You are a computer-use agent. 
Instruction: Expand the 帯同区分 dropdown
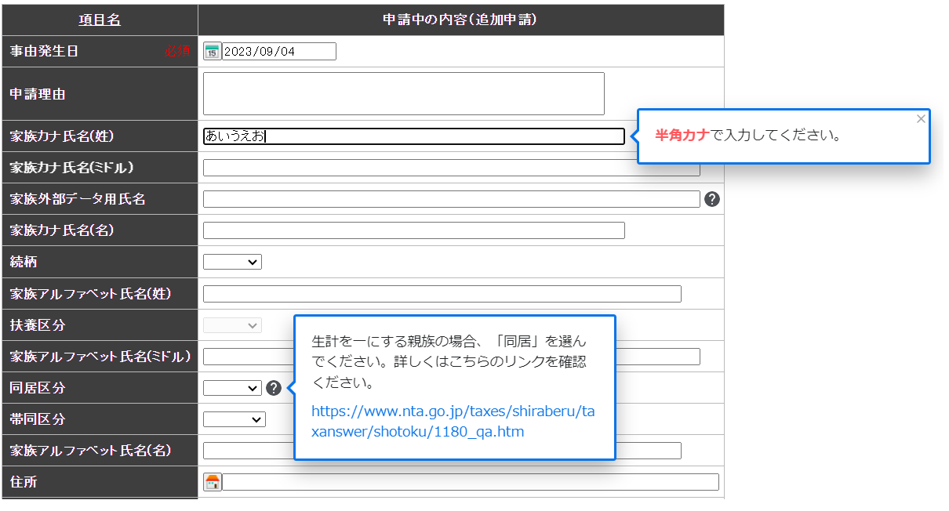tap(234, 419)
